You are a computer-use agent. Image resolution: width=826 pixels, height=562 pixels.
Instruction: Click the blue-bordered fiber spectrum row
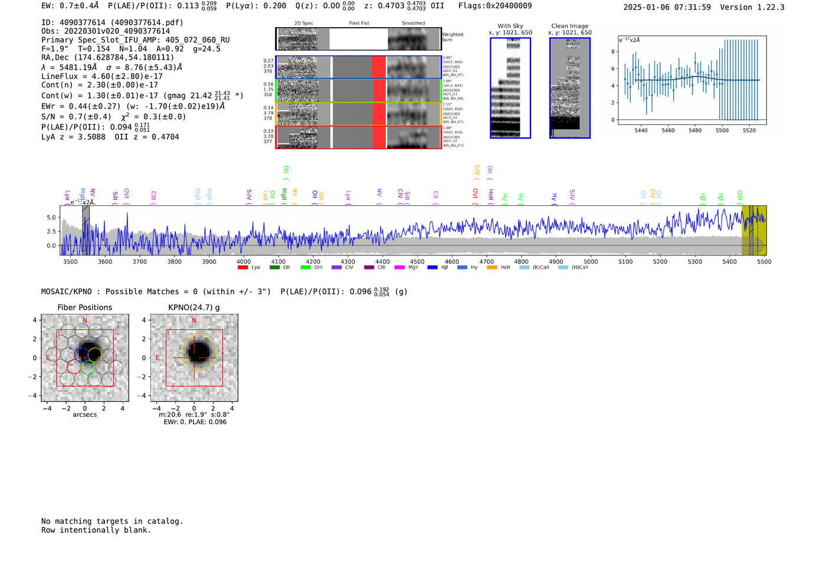[358, 67]
